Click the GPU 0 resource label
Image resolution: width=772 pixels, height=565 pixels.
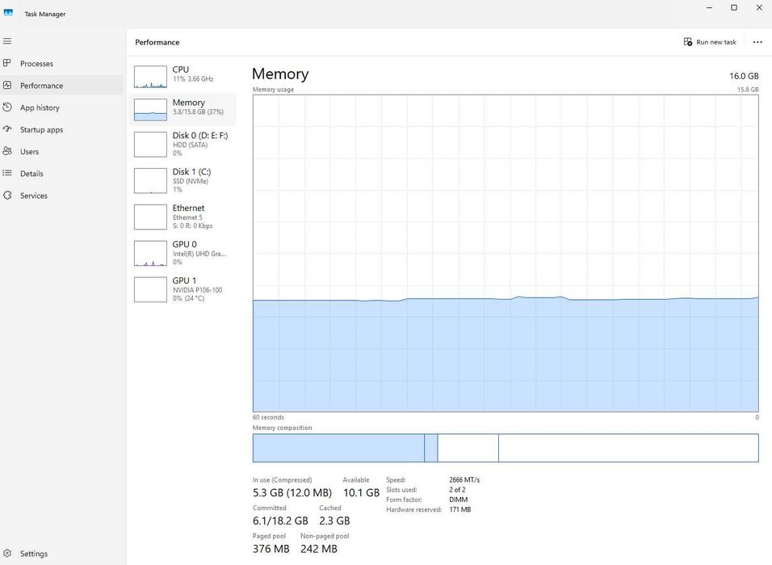click(184, 245)
